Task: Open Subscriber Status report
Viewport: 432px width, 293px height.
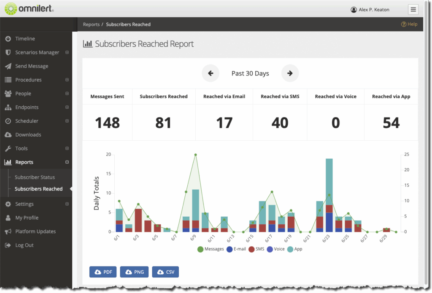Action: pyautogui.click(x=35, y=177)
